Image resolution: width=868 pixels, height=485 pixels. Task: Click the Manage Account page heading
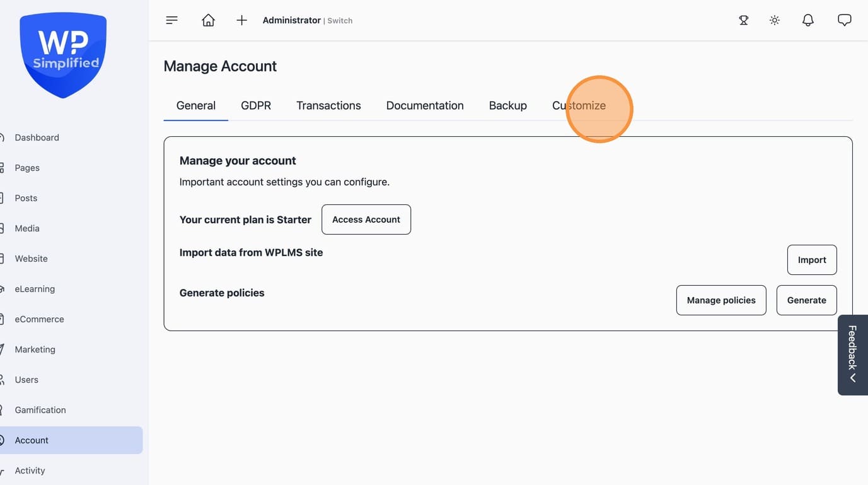[x=220, y=66]
